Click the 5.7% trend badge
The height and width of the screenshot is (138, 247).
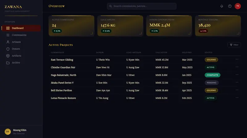[x=154, y=31]
